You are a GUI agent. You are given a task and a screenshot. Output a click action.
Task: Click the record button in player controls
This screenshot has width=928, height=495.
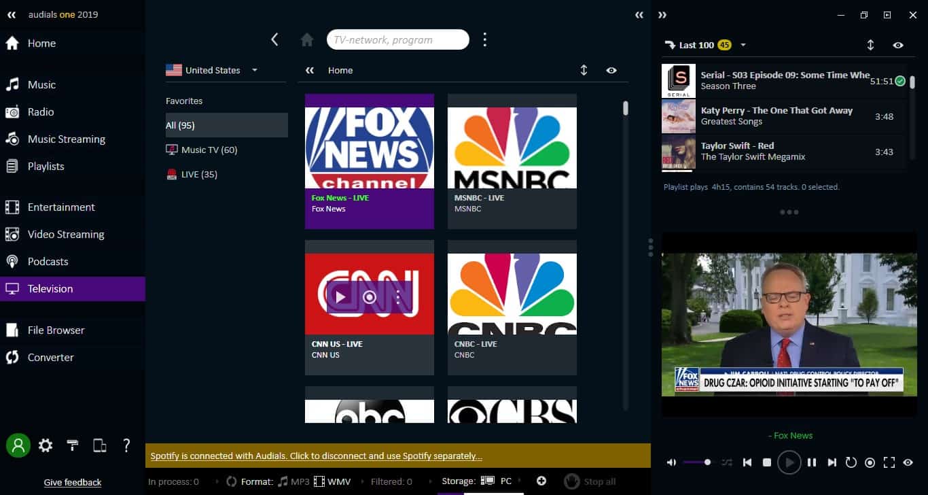(870, 462)
